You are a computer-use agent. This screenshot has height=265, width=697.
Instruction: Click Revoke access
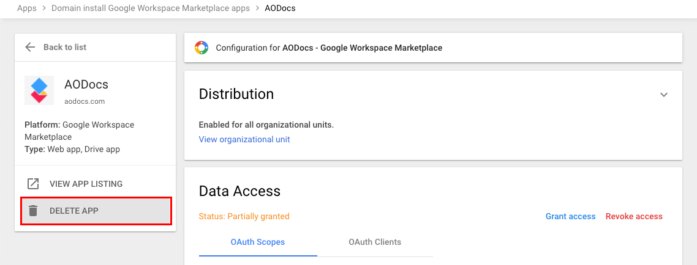click(x=634, y=216)
